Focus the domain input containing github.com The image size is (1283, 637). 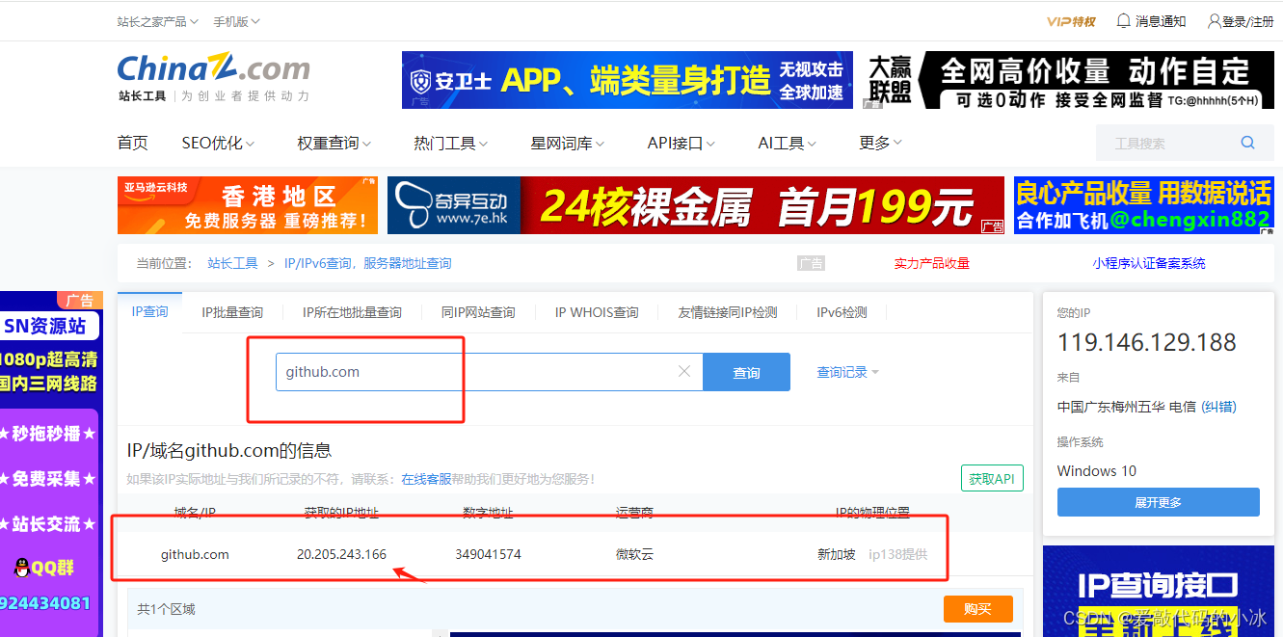coord(490,372)
